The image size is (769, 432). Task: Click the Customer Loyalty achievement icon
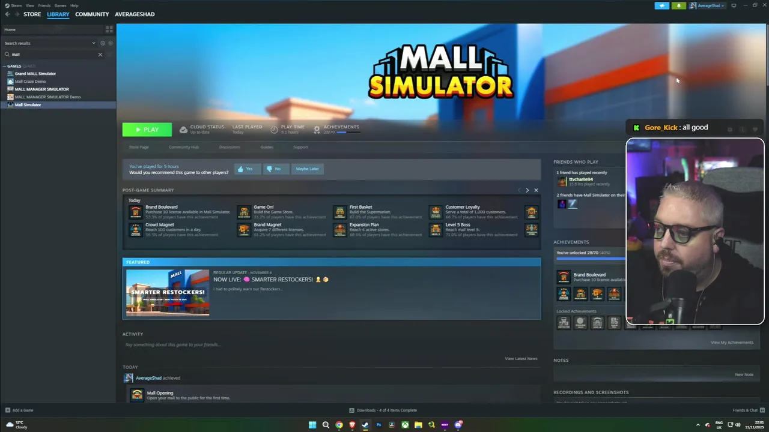tap(436, 212)
